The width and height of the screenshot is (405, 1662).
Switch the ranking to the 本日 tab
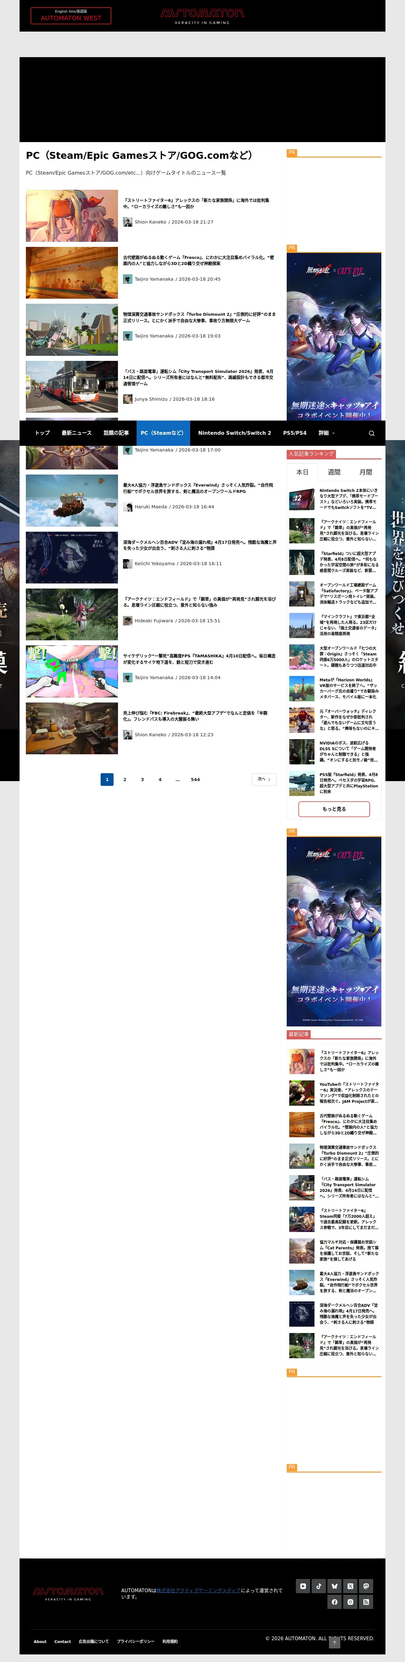point(302,472)
